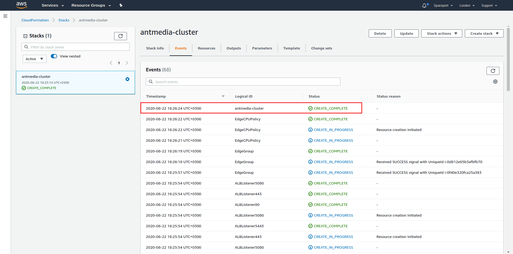This screenshot has height=254, width=513.
Task: Open the Services menu
Action: [53, 5]
